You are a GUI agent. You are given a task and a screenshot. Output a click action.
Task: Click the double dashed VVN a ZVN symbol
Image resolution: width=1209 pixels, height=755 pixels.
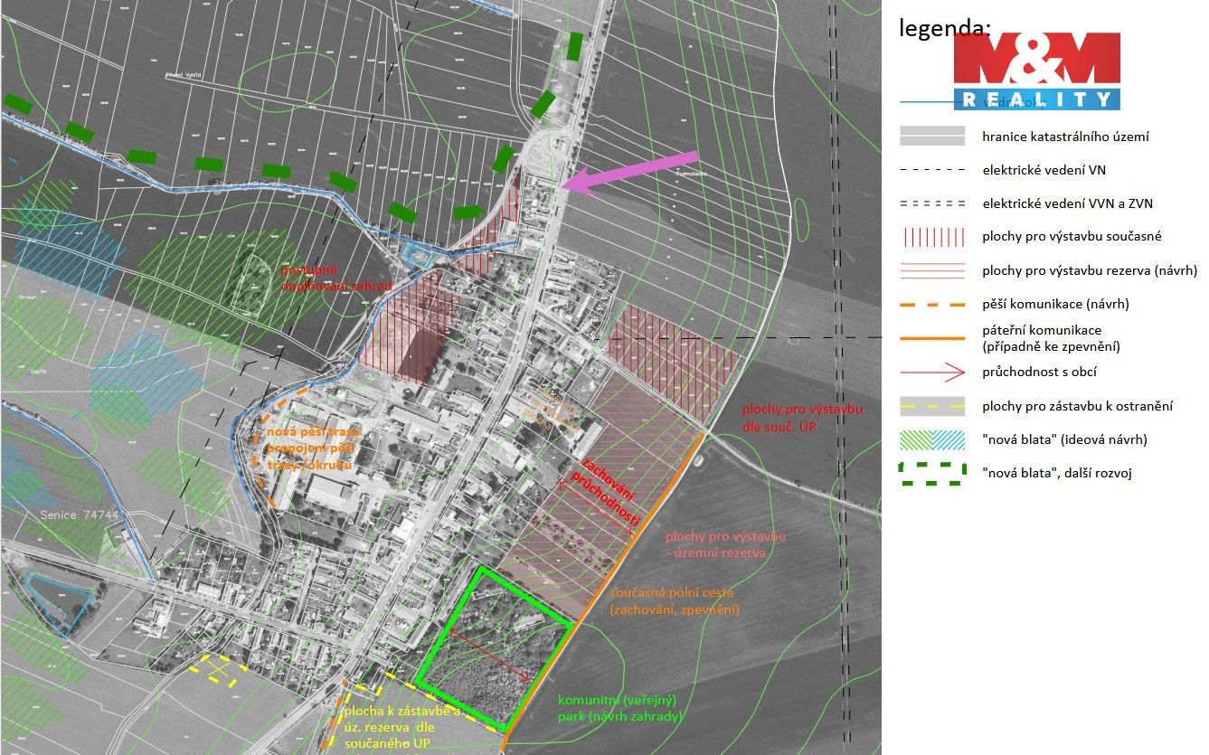931,203
